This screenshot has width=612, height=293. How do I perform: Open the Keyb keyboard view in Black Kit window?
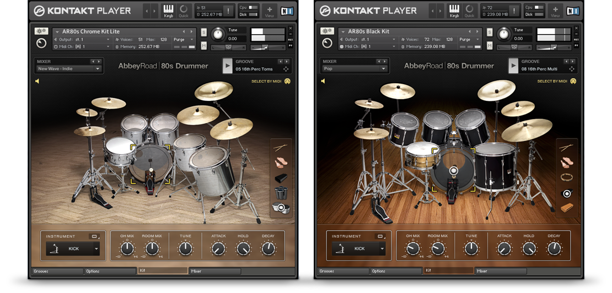pyautogui.click(x=454, y=10)
